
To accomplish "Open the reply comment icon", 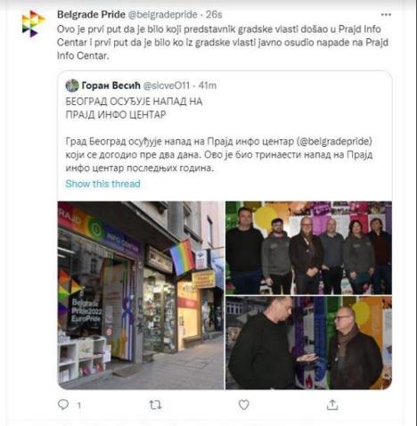I will pyautogui.click(x=63, y=405).
